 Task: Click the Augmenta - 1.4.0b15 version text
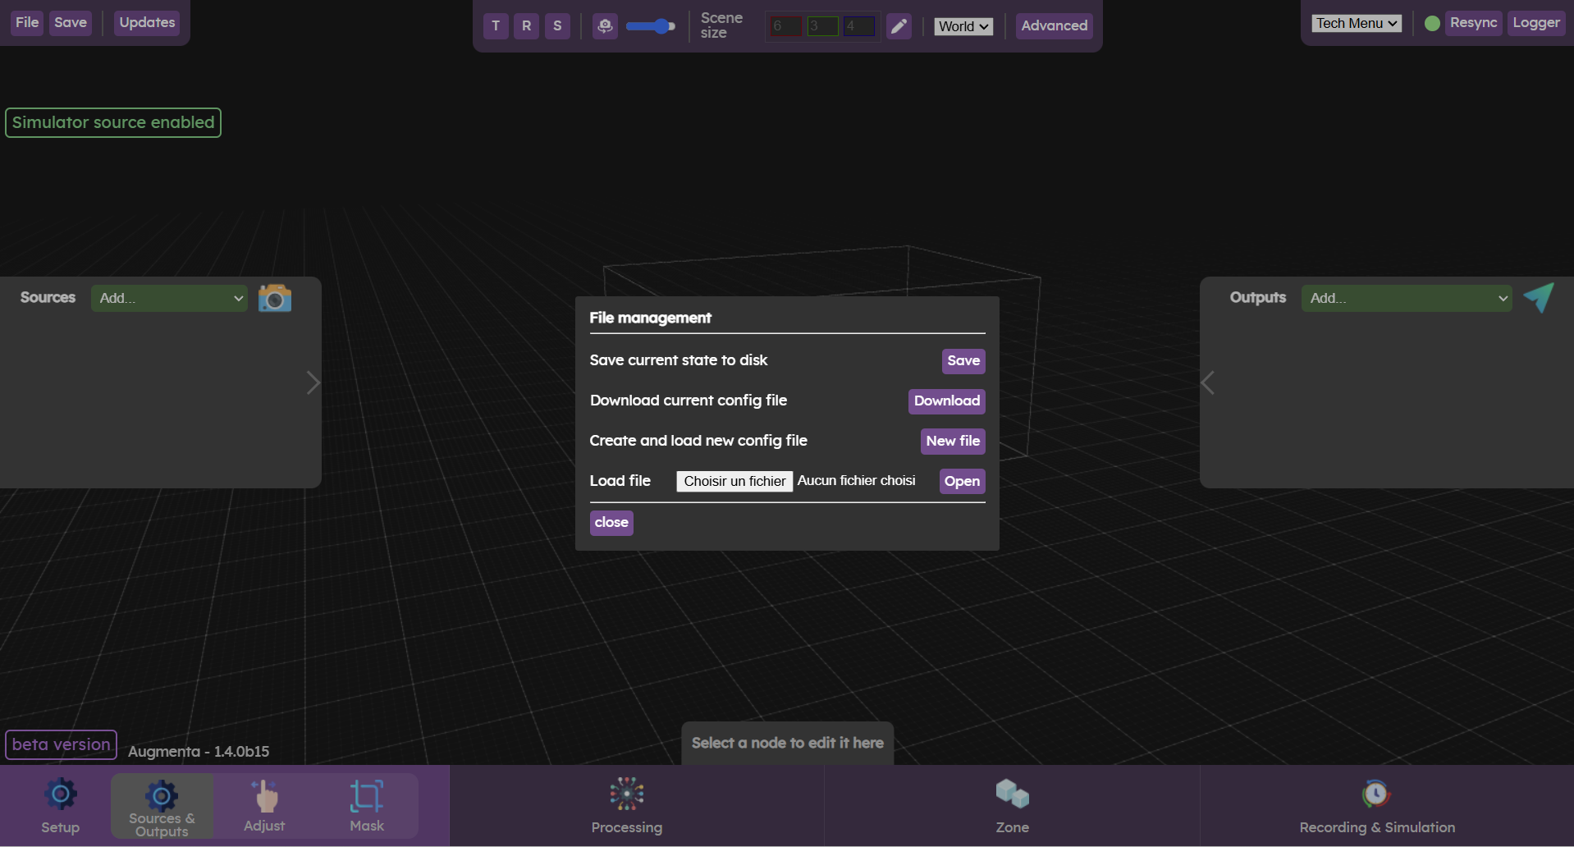click(x=199, y=752)
